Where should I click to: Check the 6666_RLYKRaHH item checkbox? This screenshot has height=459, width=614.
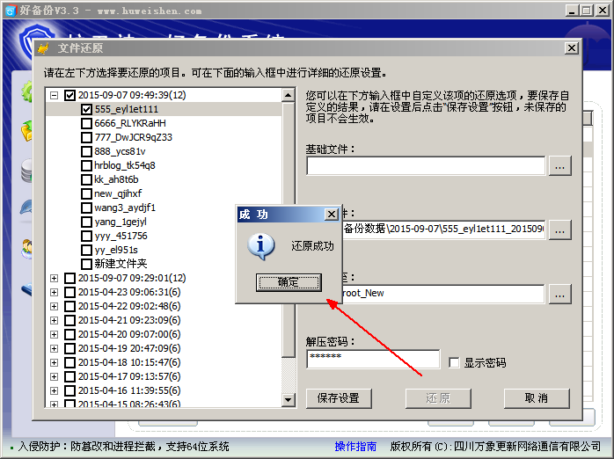86,124
